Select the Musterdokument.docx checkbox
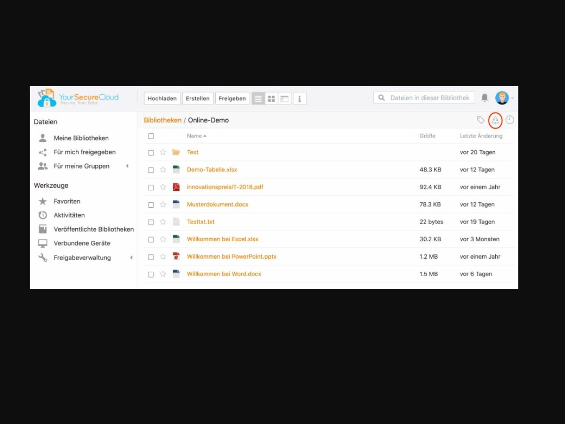 tap(151, 205)
